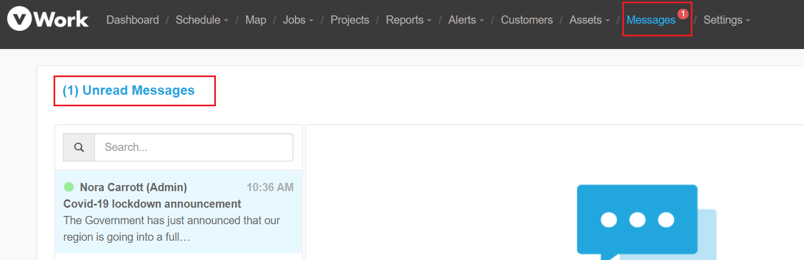
Task: Expand the Schedule dropdown menu
Action: tap(202, 20)
